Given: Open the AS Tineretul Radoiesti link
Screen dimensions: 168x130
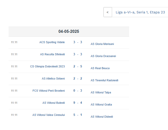Looking at the screenshot, I should click(x=105, y=80).
